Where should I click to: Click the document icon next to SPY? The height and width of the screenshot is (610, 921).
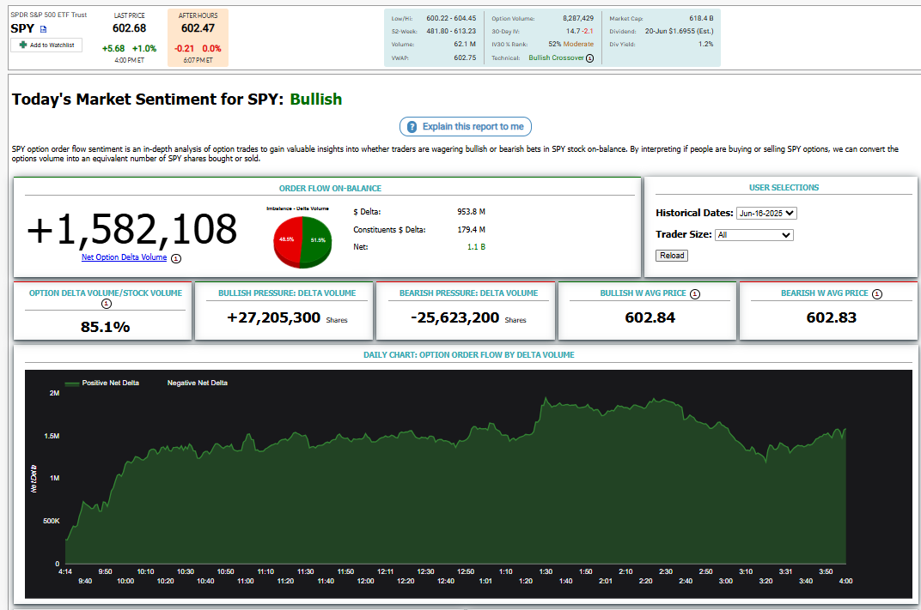click(x=44, y=28)
